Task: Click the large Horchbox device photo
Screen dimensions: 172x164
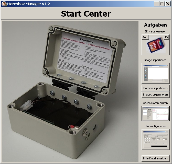Action: click(70, 91)
